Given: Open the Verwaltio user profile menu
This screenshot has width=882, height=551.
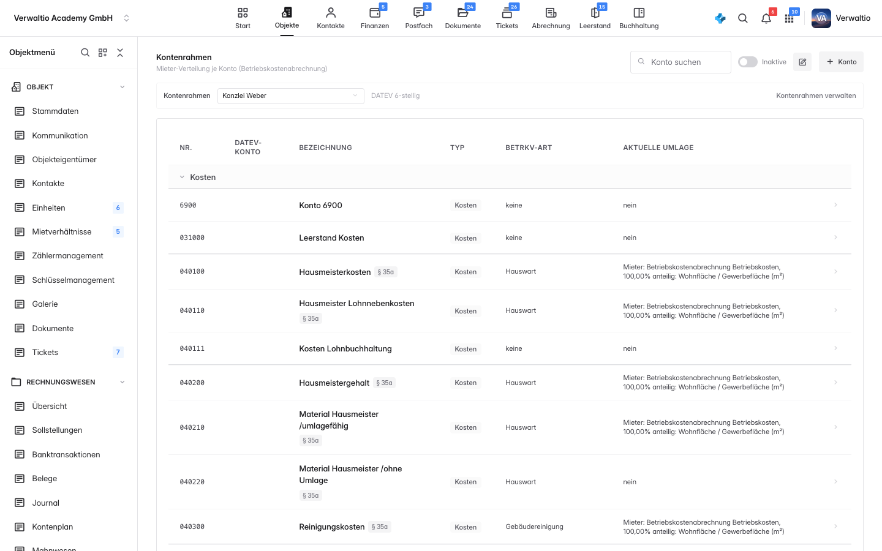Looking at the screenshot, I should pyautogui.click(x=840, y=18).
